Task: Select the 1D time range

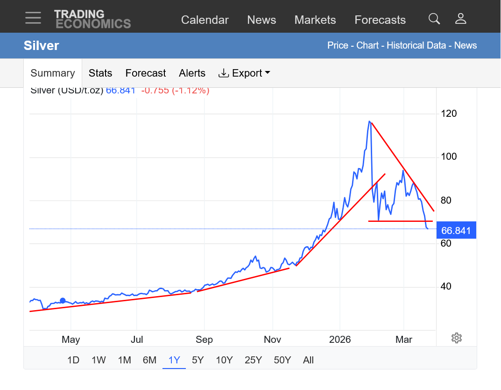Action: pos(73,360)
